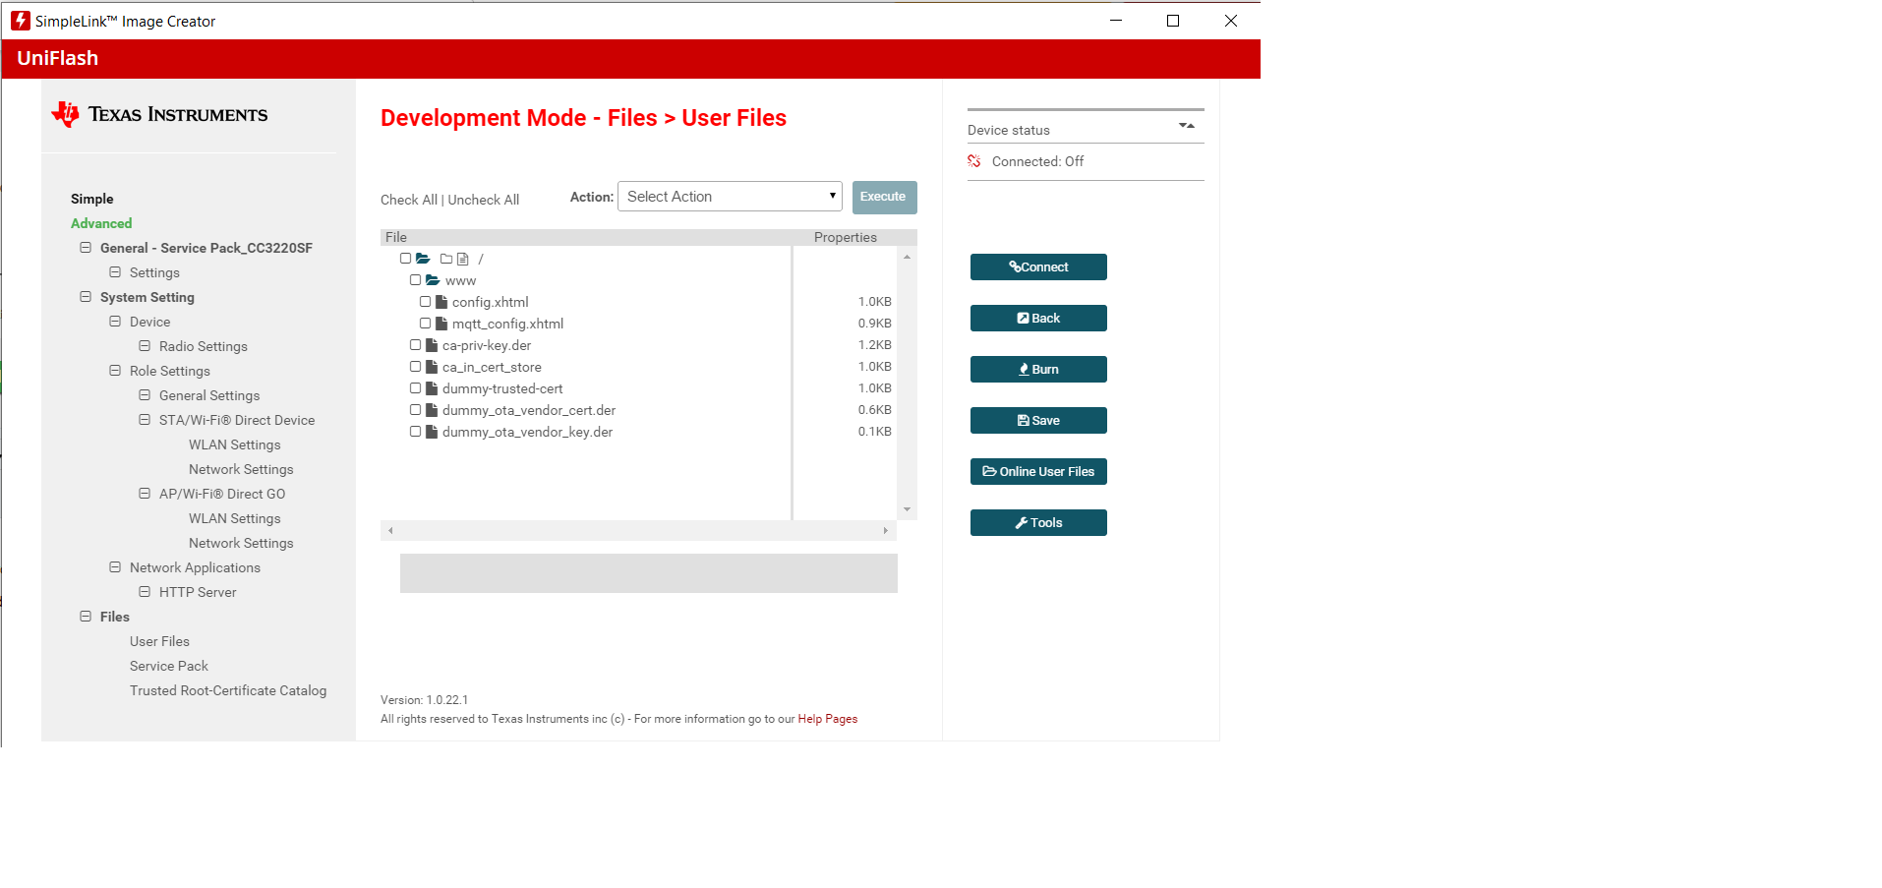Screen dimensions: 1882x888
Task: Click Check All link
Action: [409, 200]
